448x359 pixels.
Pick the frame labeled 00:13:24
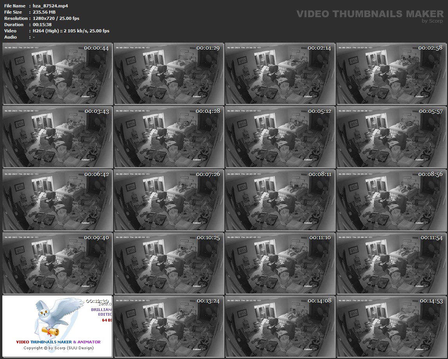click(169, 326)
